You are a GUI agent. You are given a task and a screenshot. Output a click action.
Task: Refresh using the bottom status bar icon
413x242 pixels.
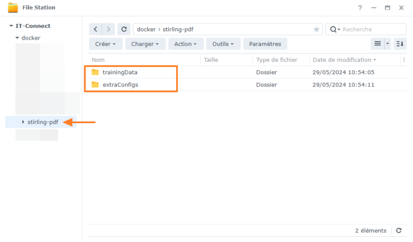(x=399, y=231)
